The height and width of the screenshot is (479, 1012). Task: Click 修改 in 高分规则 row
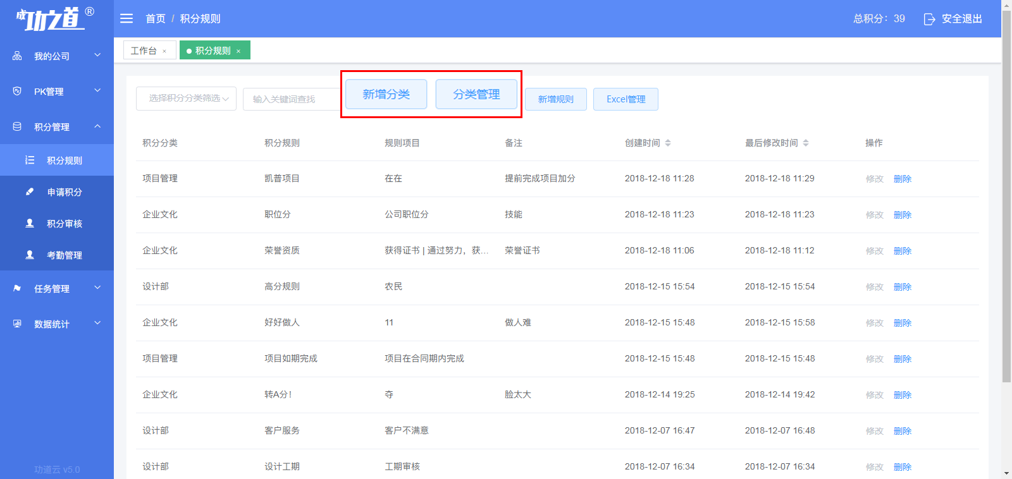tap(875, 287)
